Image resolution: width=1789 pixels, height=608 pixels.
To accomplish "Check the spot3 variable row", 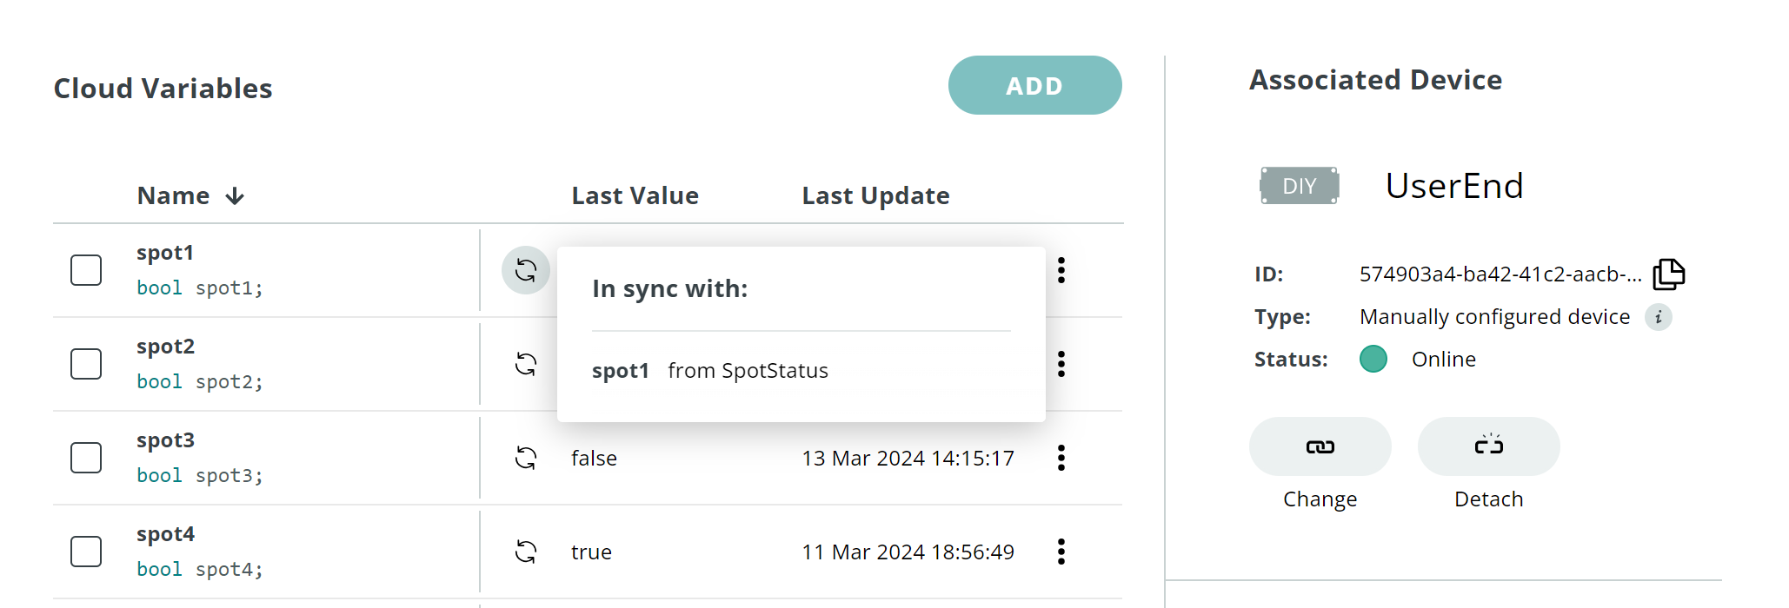I will point(86,458).
